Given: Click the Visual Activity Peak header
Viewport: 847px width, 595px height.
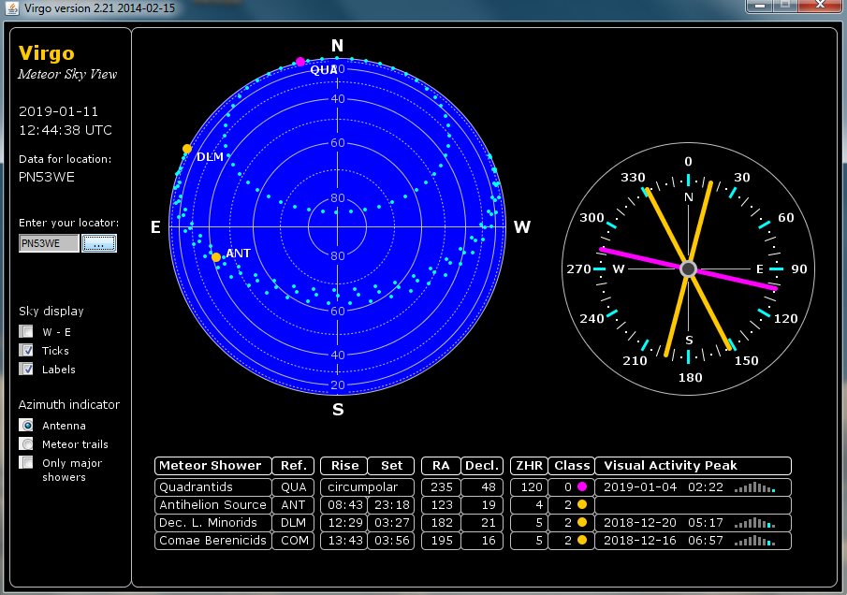Looking at the screenshot, I should (694, 465).
